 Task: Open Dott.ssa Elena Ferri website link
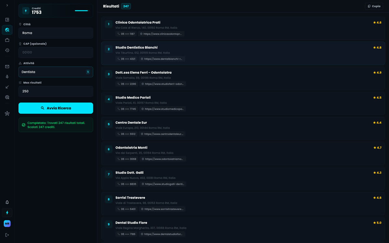[x=163, y=84]
